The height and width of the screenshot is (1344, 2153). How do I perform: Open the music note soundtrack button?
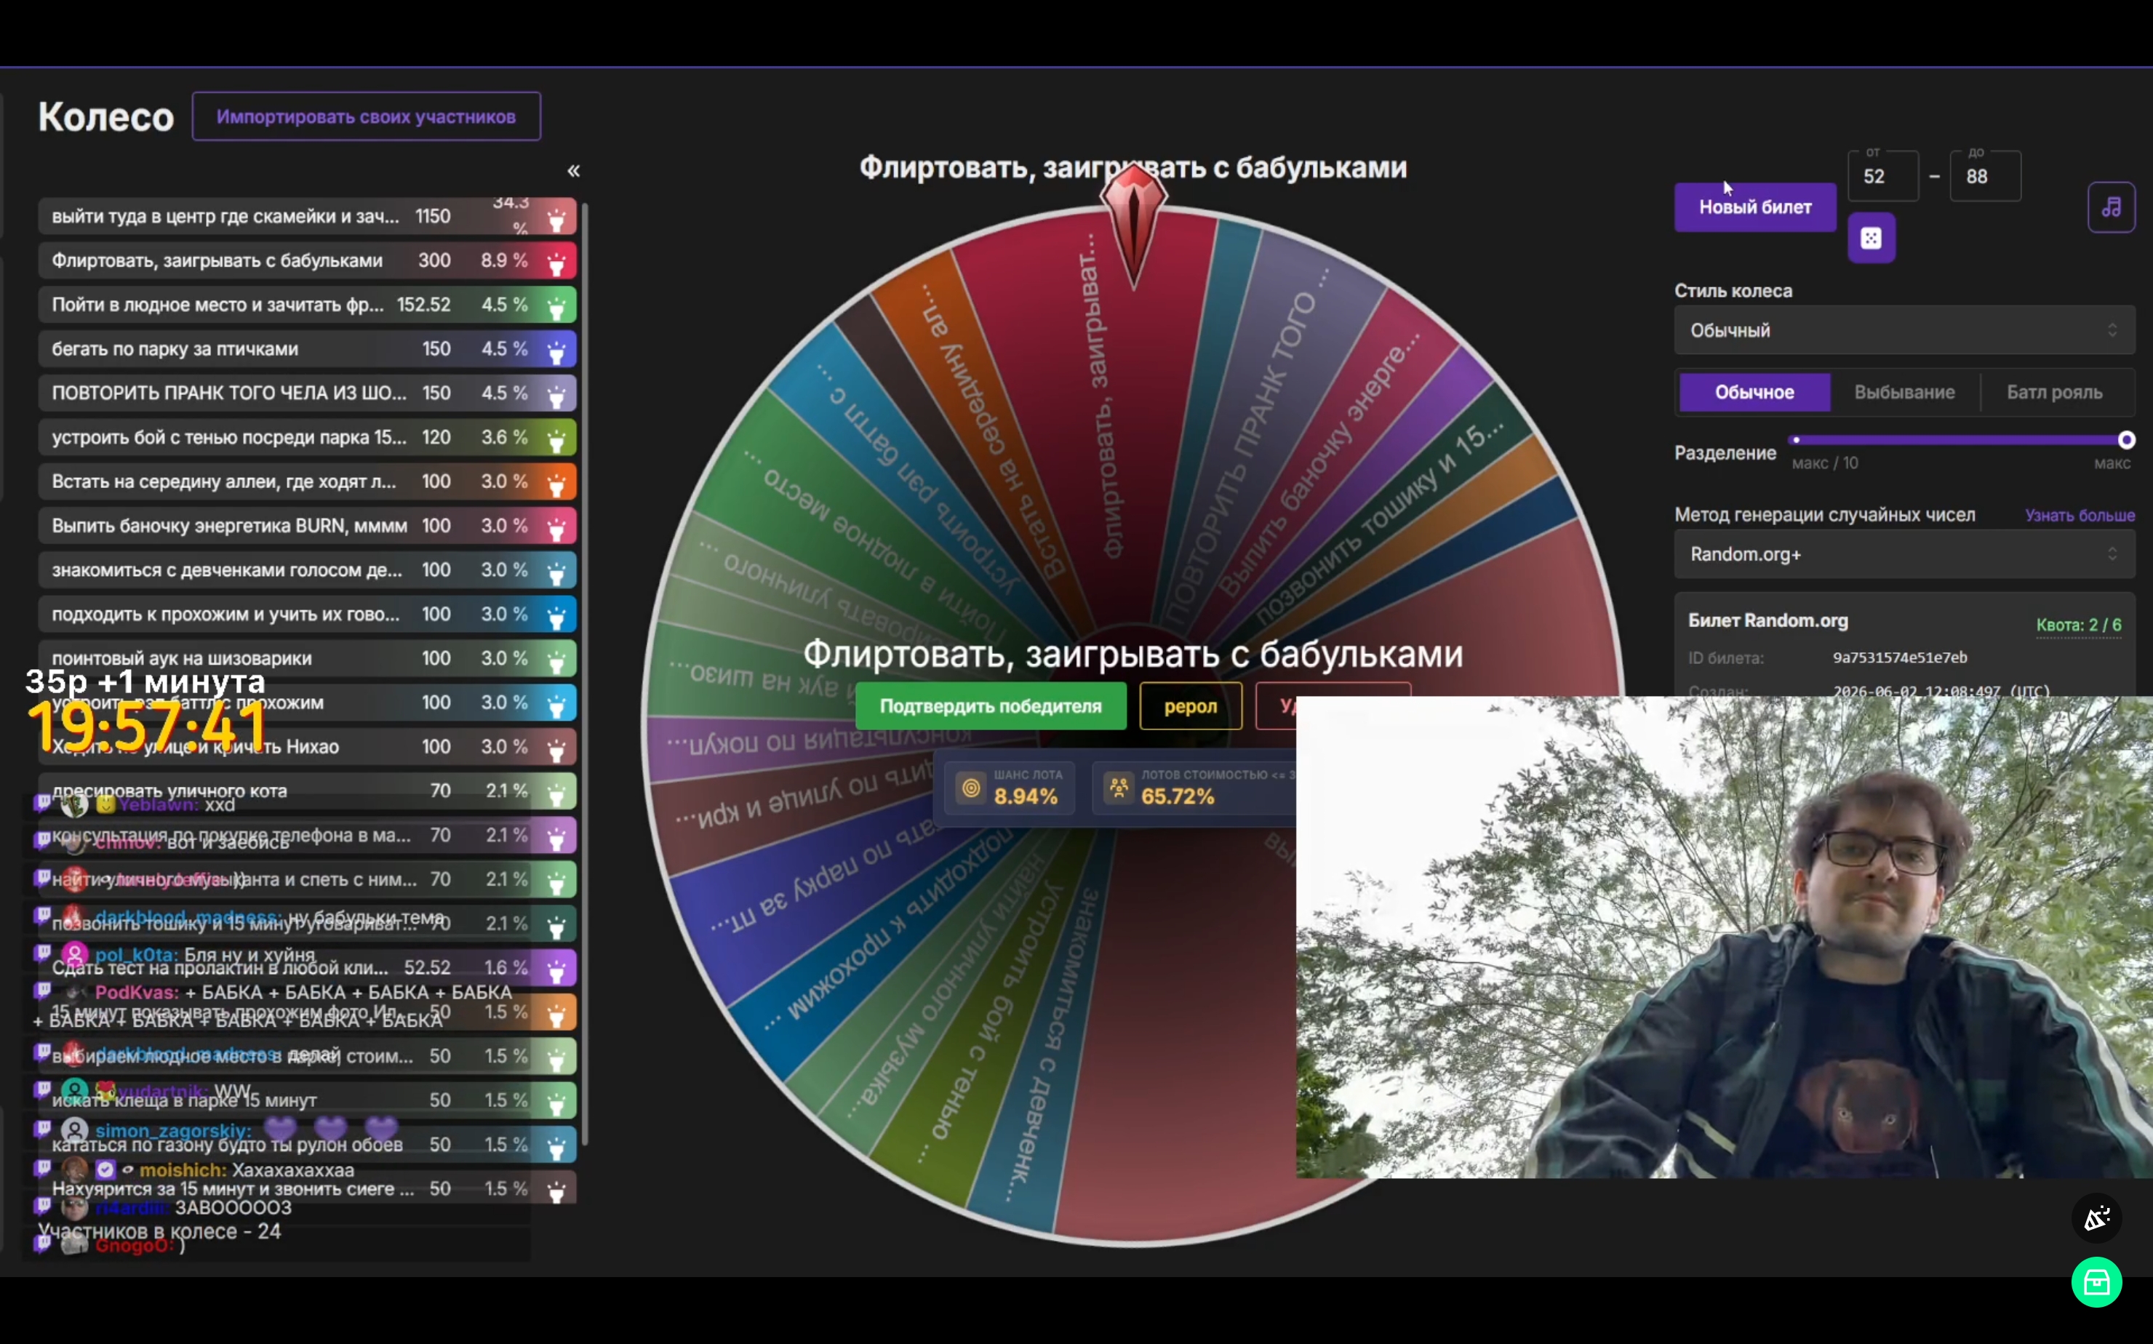pyautogui.click(x=2112, y=207)
